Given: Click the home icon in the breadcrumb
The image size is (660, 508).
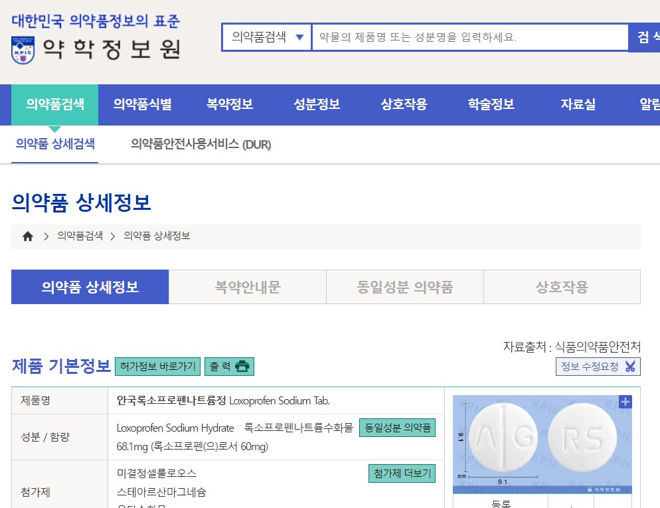Looking at the screenshot, I should (x=27, y=236).
